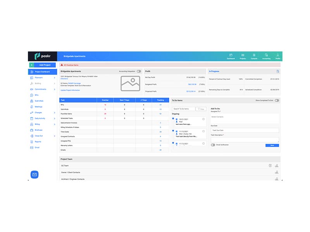Image resolution: width=310 pixels, height=232 pixels.
Task: Click the Planroom sidebar icon
Action: click(x=32, y=78)
